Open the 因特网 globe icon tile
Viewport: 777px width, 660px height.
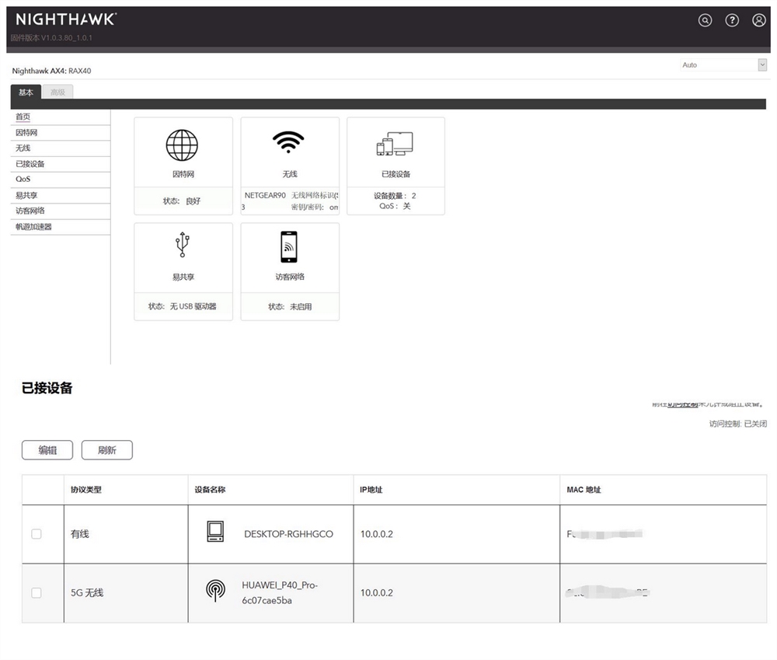(182, 145)
